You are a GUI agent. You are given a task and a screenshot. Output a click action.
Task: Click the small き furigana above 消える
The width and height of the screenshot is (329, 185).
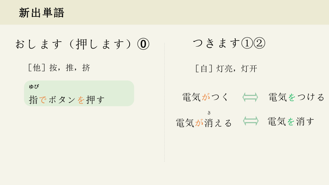pos(209,113)
